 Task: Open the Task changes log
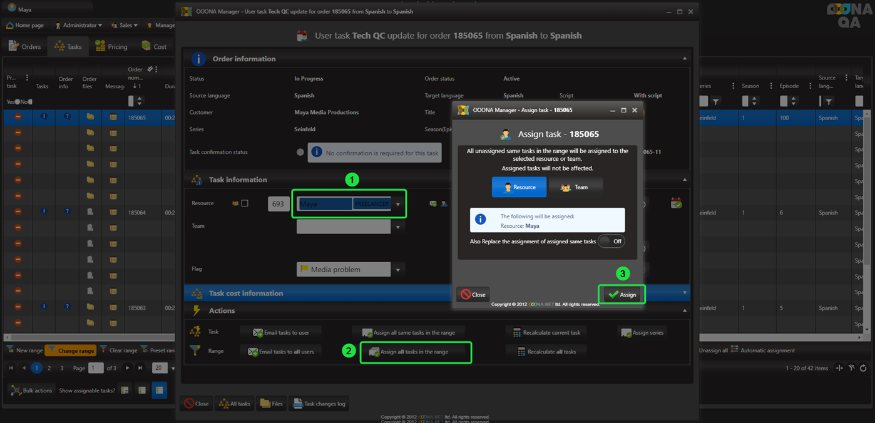click(319, 404)
